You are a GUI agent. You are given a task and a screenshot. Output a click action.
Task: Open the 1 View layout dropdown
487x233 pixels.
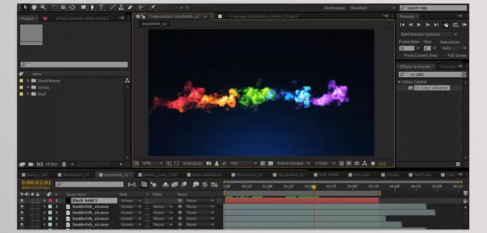click(325, 163)
